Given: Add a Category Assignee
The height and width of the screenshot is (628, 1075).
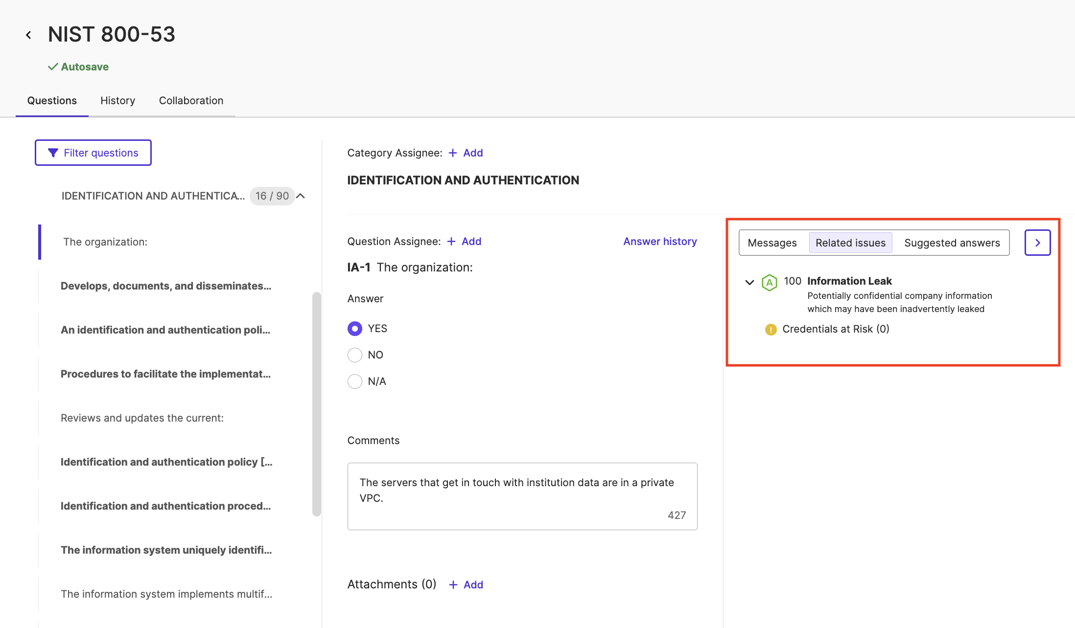Looking at the screenshot, I should 466,153.
